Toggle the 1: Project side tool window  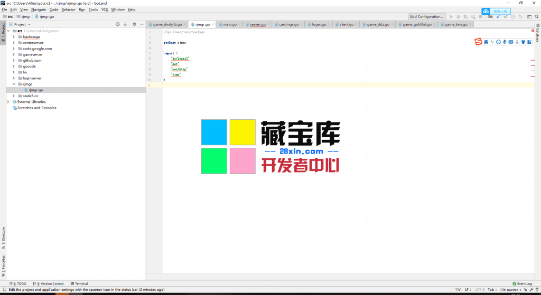coord(3,32)
